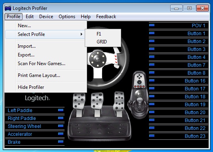The image size is (213, 152).
Task: Click the Left Paddle label
Action: click(20, 111)
